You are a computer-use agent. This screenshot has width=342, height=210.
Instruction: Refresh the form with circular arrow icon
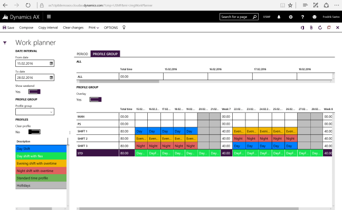pyautogui.click(x=320, y=28)
